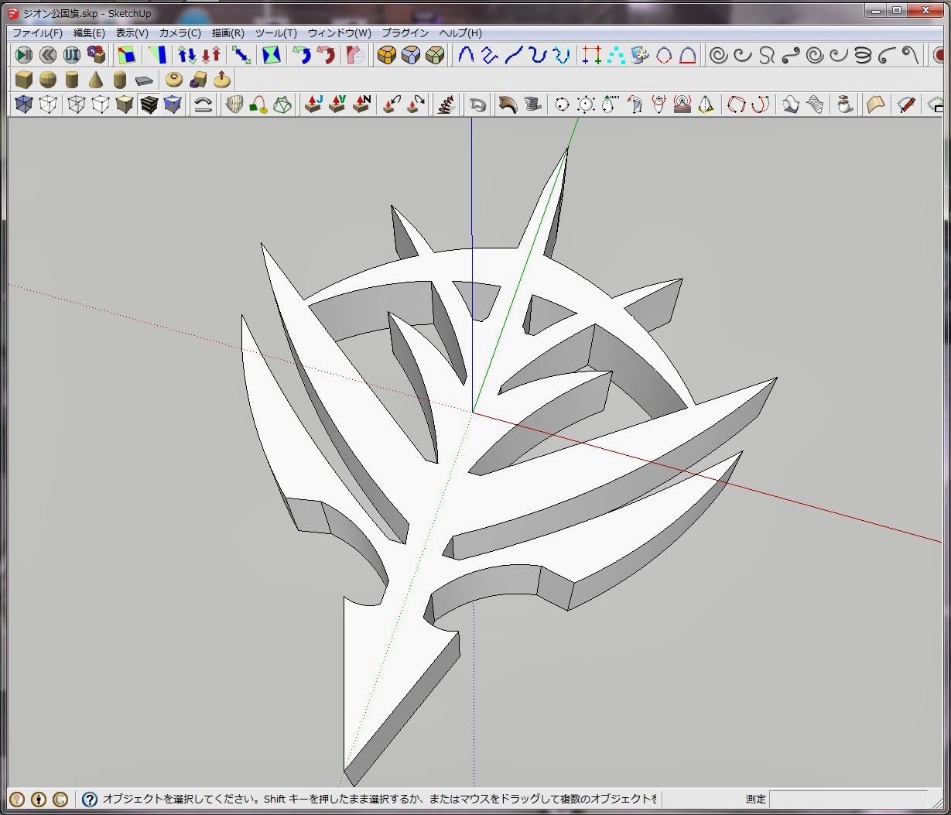Click the double-chevron rewind icon

coord(48,55)
